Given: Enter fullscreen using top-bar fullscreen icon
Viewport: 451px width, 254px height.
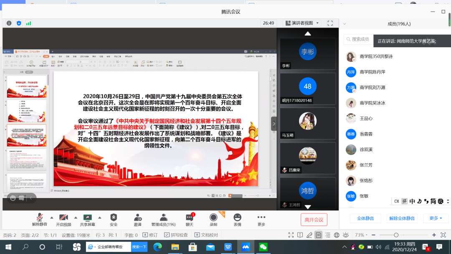Looking at the screenshot, I should click(330, 23).
